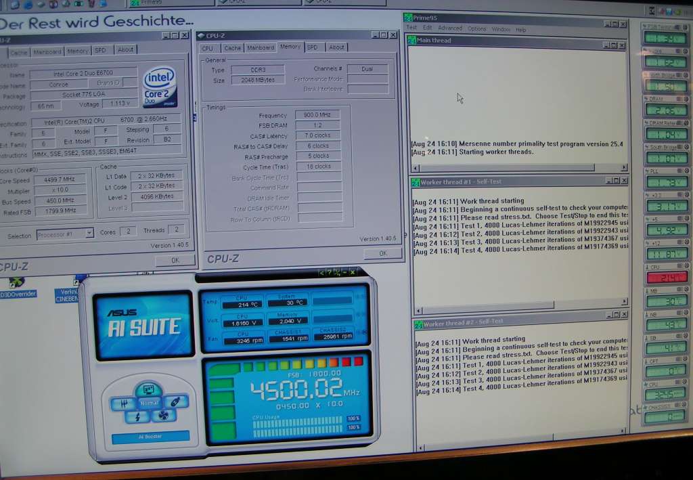
Task: Switch to CPU tab in right CPU-Z window
Action: coord(208,48)
